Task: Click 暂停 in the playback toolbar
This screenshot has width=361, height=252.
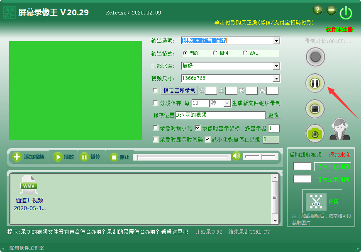Action: click(x=90, y=156)
